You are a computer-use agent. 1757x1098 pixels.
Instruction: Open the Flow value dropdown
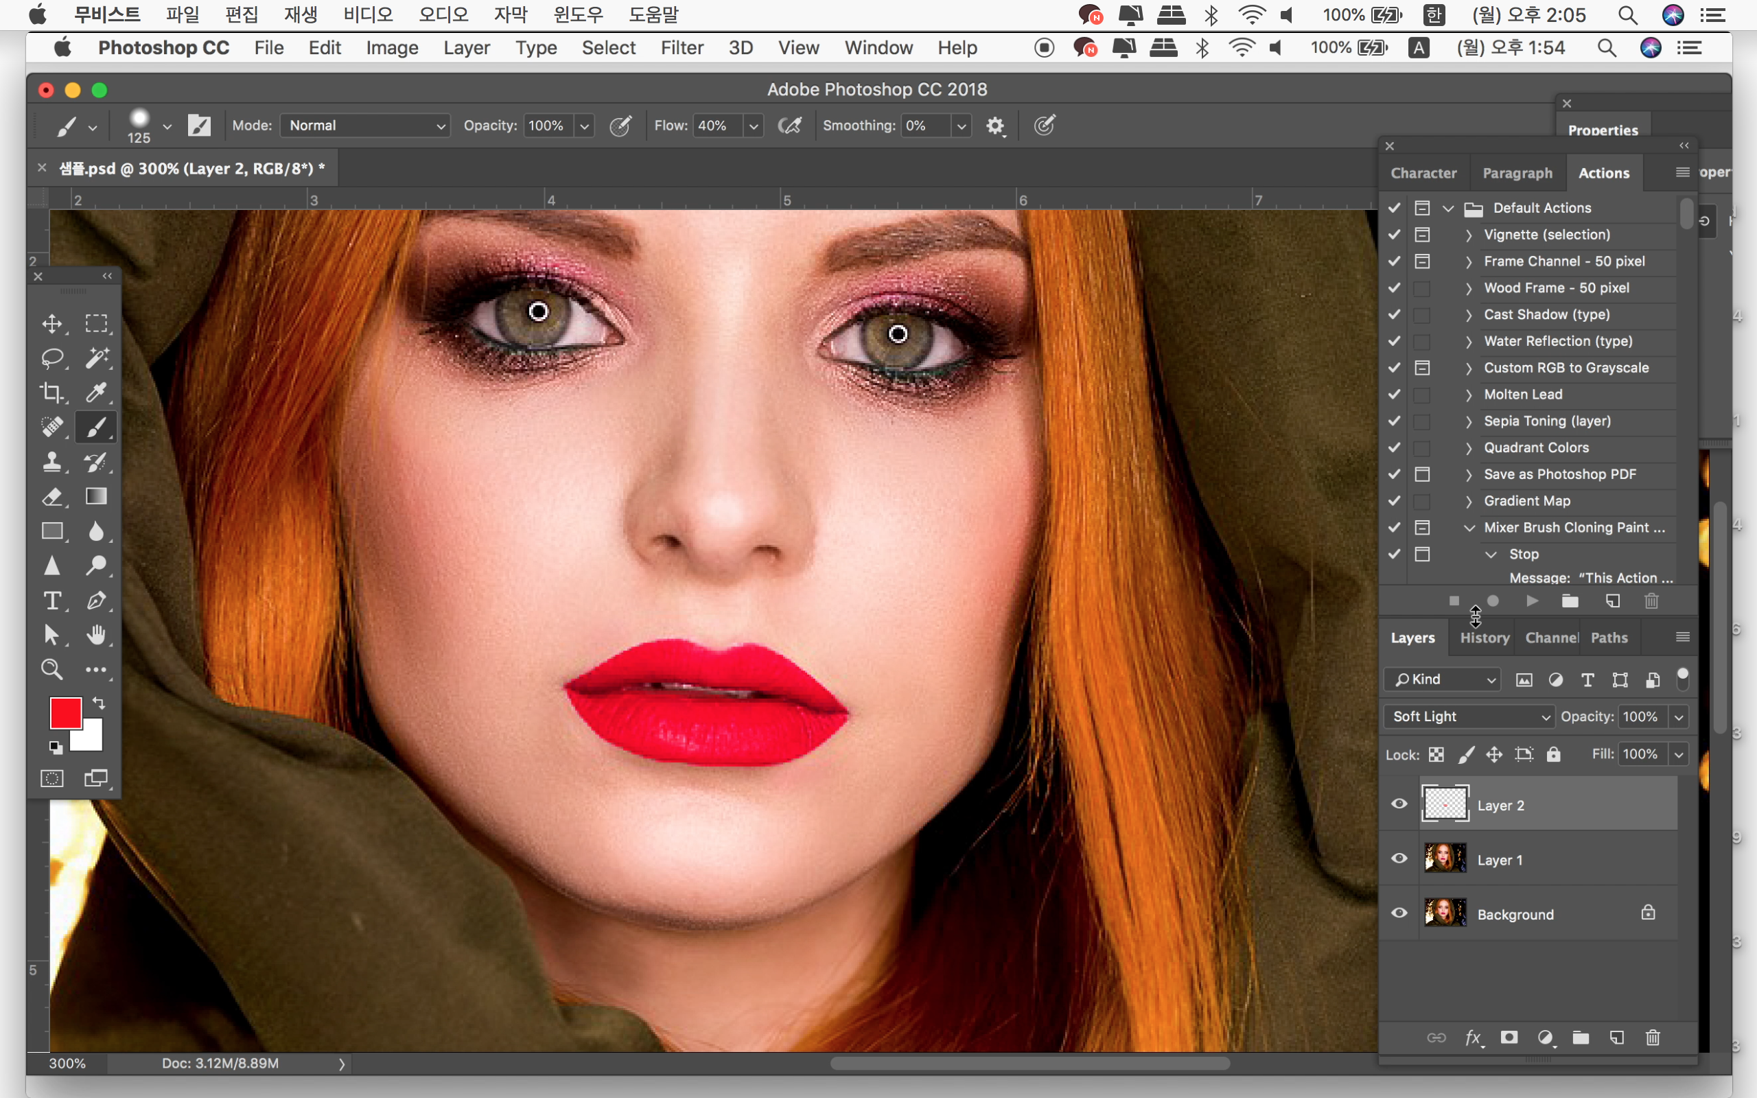(x=754, y=126)
